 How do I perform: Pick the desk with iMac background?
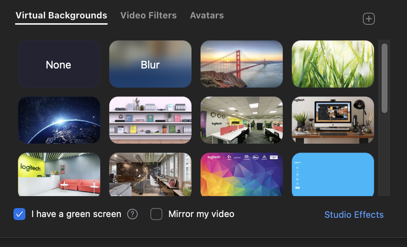pyautogui.click(x=333, y=120)
